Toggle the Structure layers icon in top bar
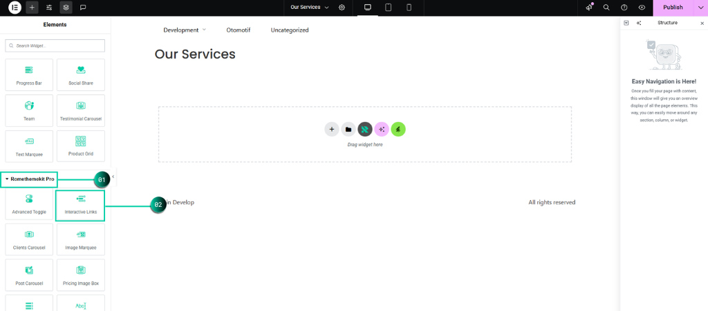Viewport: 708px width, 311px height. [66, 8]
